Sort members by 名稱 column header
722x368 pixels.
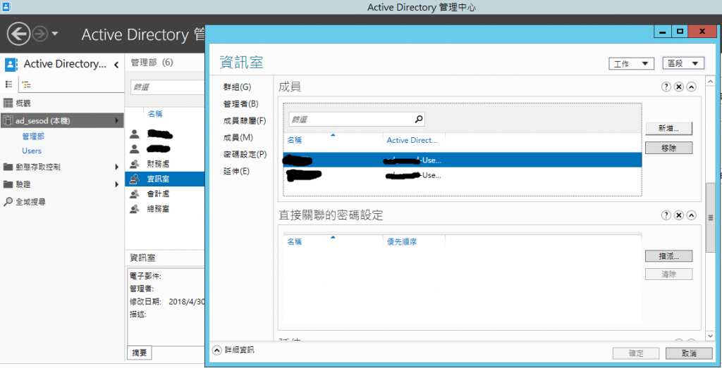tap(295, 140)
